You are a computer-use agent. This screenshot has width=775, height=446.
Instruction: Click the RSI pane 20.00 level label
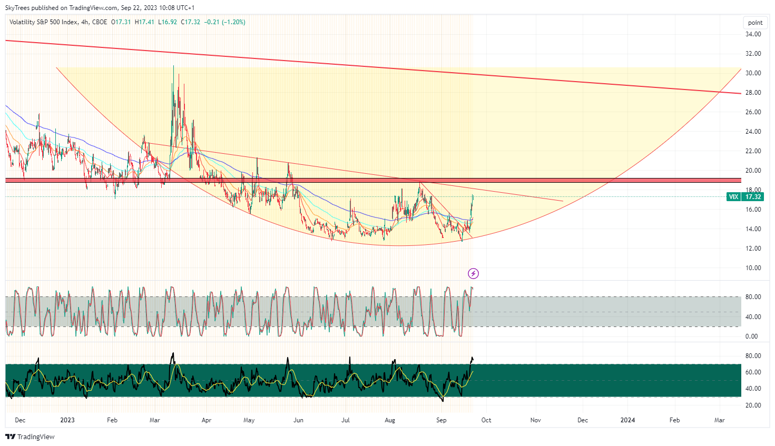point(753,405)
